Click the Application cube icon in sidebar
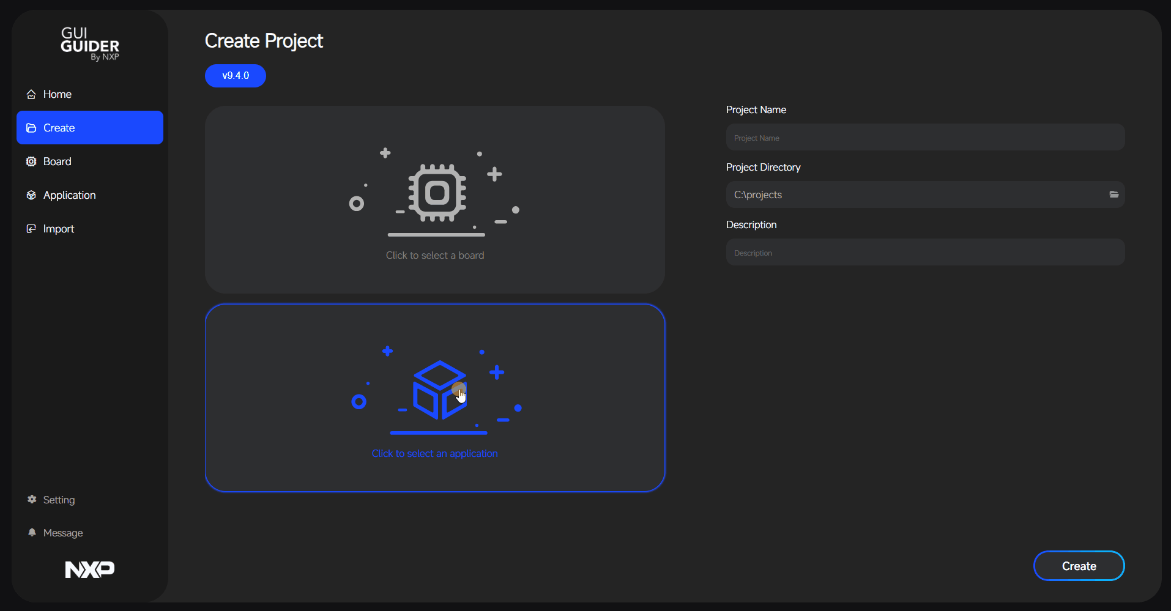The image size is (1171, 611). point(31,195)
